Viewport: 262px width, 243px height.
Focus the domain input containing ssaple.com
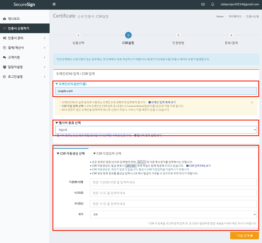[x=156, y=91]
